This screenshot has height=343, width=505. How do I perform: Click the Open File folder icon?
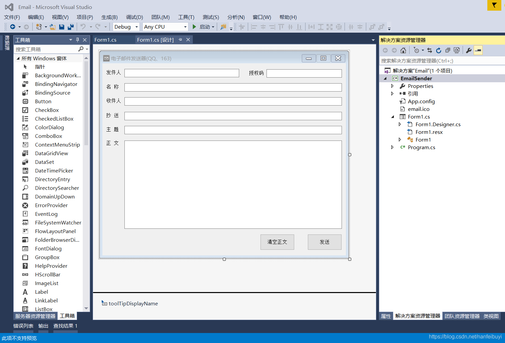[53, 27]
